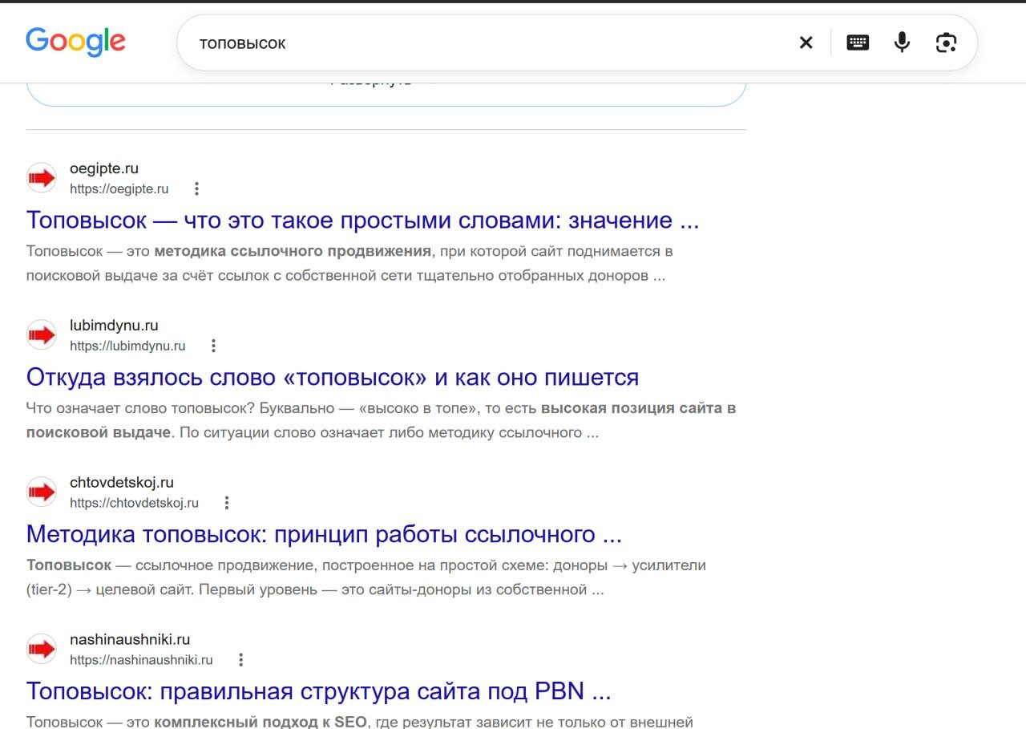
Task: Open three-dot menu for lubimdynu.ru result
Action: click(x=213, y=346)
